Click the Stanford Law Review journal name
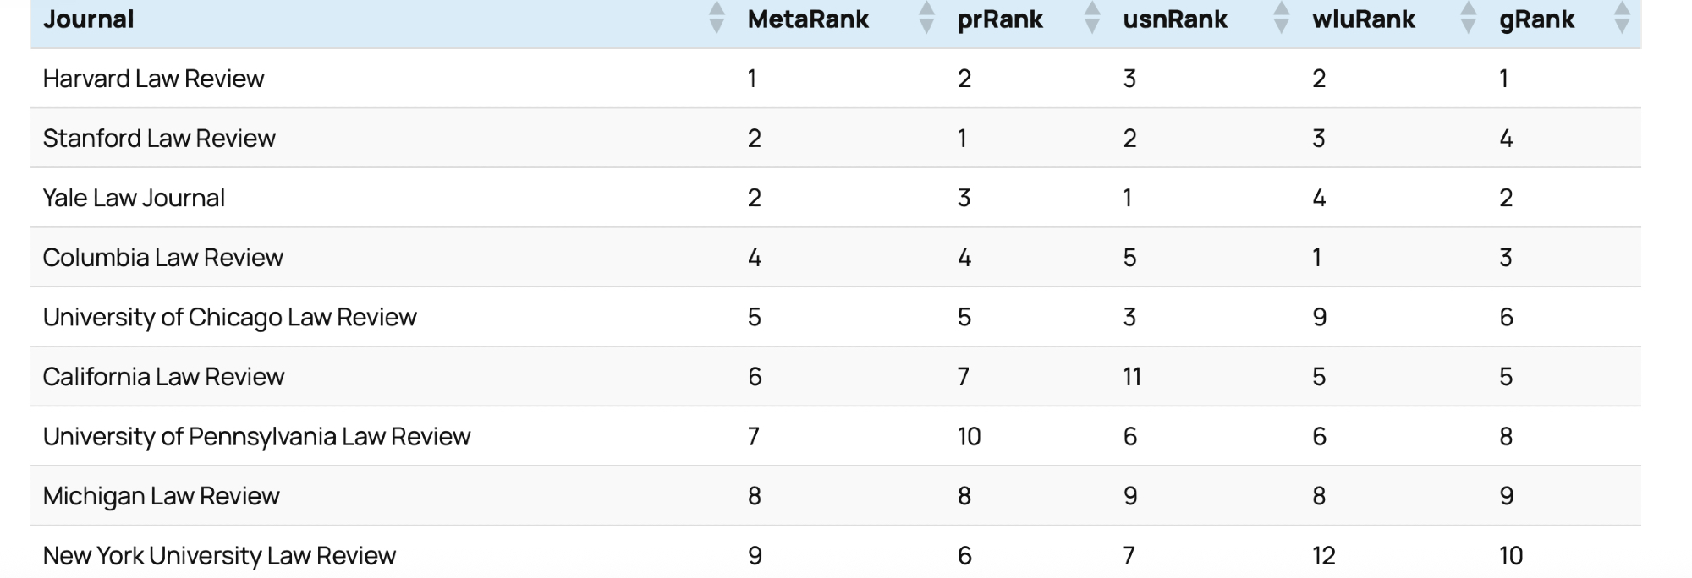The width and height of the screenshot is (1692, 578). (159, 139)
